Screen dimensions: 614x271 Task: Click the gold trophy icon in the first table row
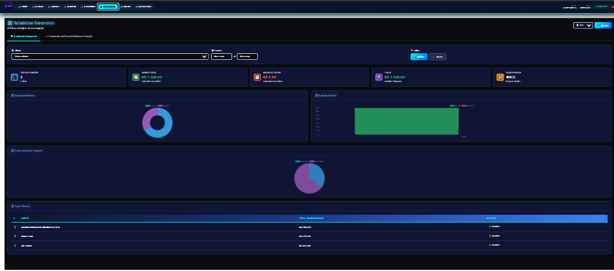[x=15, y=227]
